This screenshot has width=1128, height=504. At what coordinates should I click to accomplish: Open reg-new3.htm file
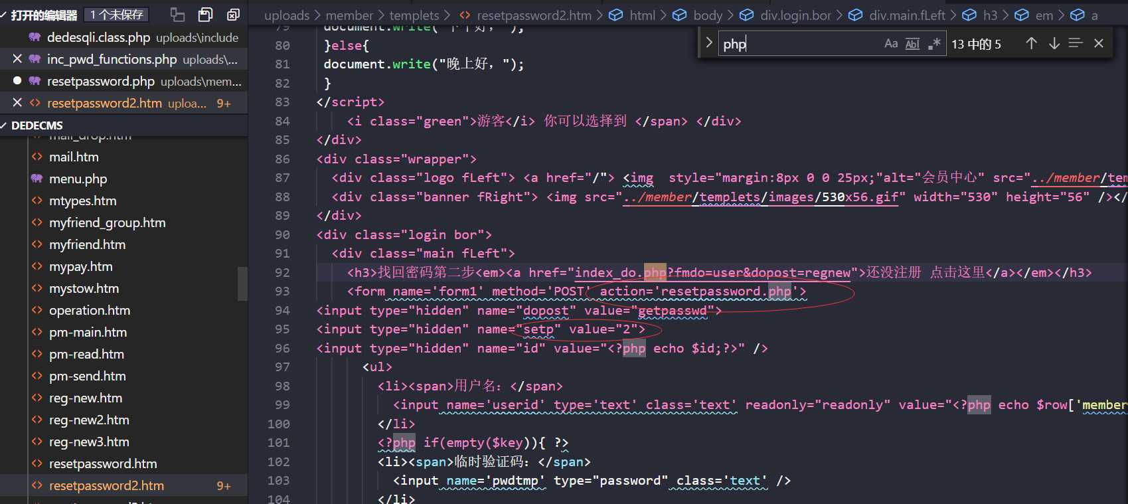[x=89, y=442]
